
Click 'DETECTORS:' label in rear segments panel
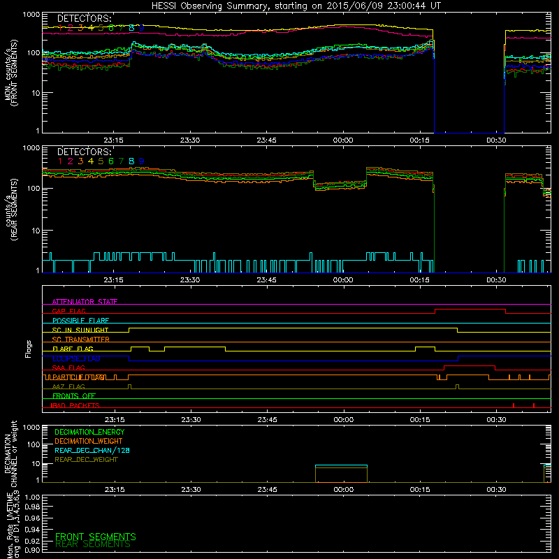pyautogui.click(x=85, y=152)
